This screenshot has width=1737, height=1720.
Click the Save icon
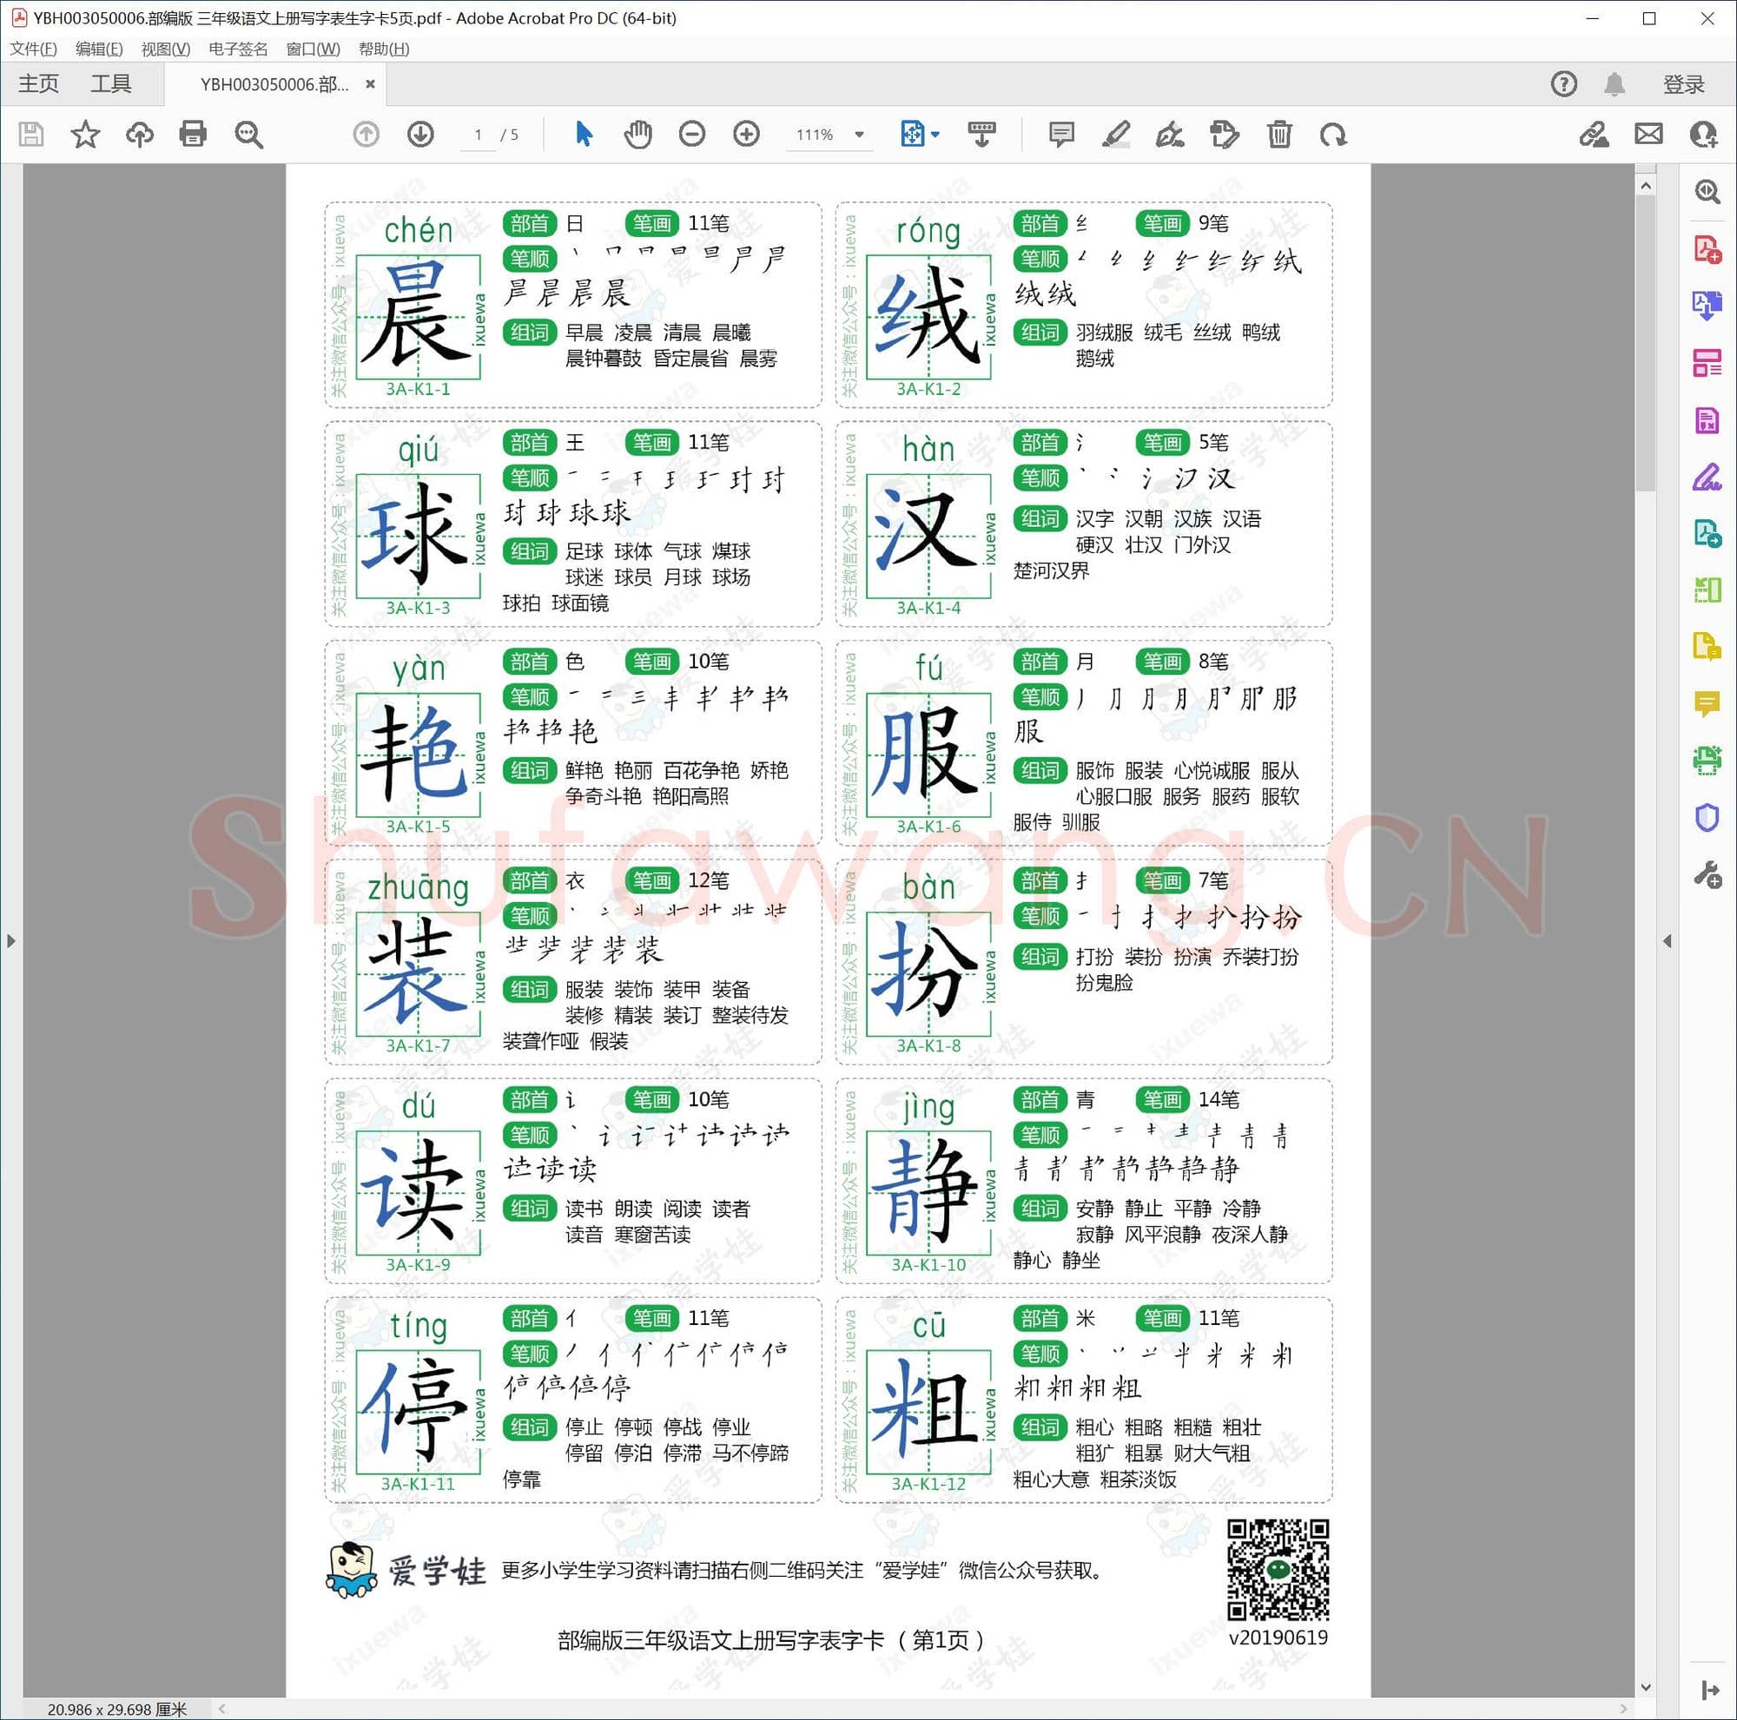pos(31,135)
